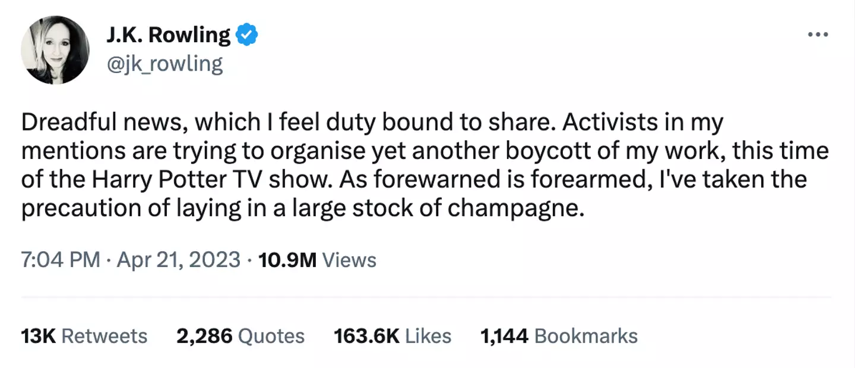
Task: Click the Retweets label text
Action: tap(104, 336)
